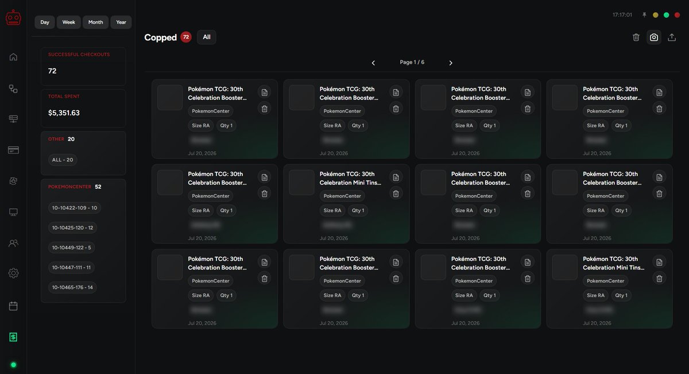This screenshot has width=689, height=374.
Task: Export checkouts with the upload icon
Action: tap(672, 37)
